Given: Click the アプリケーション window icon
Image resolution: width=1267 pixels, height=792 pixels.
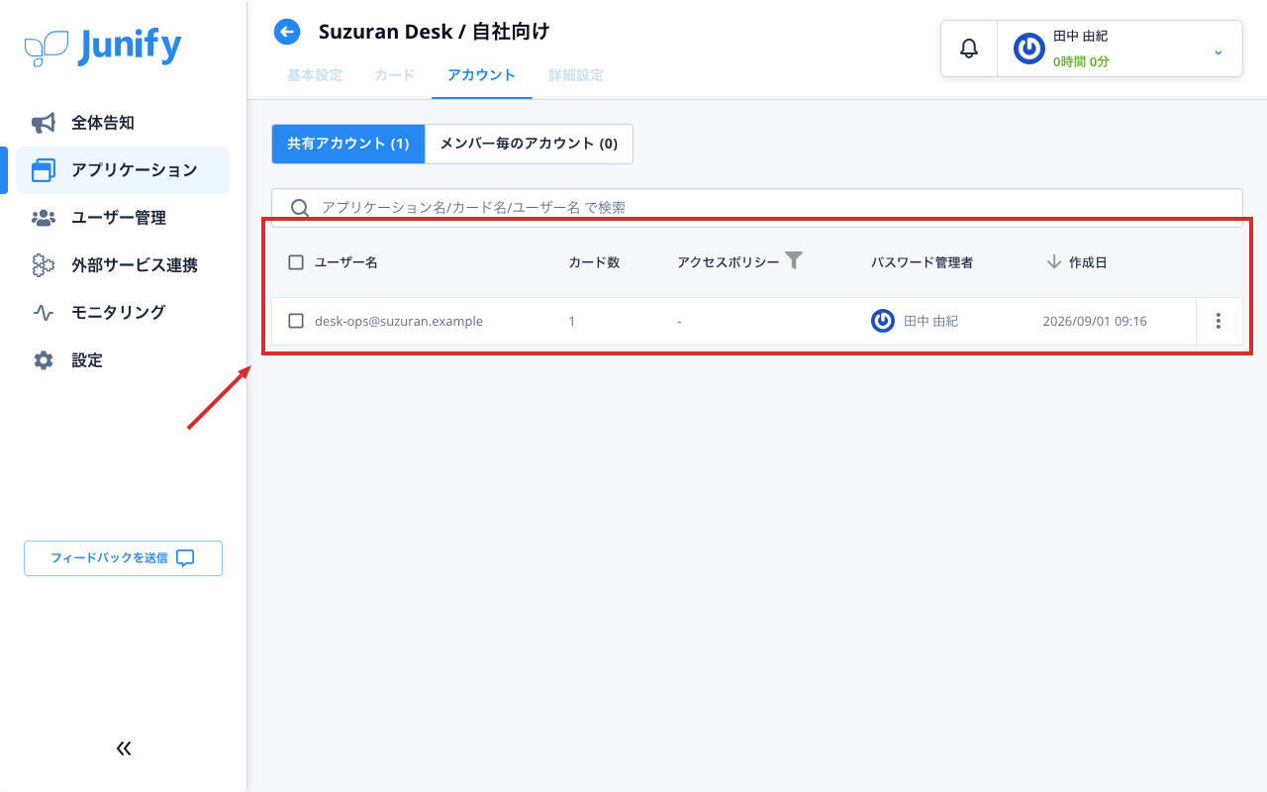Looking at the screenshot, I should coord(44,170).
